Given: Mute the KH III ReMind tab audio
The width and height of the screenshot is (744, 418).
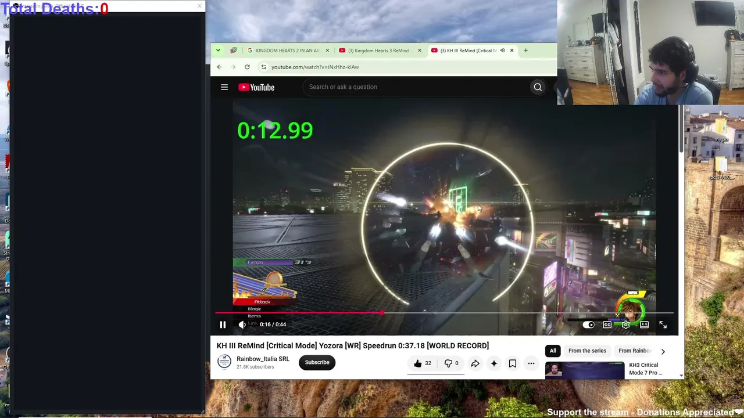Looking at the screenshot, I should [x=502, y=51].
